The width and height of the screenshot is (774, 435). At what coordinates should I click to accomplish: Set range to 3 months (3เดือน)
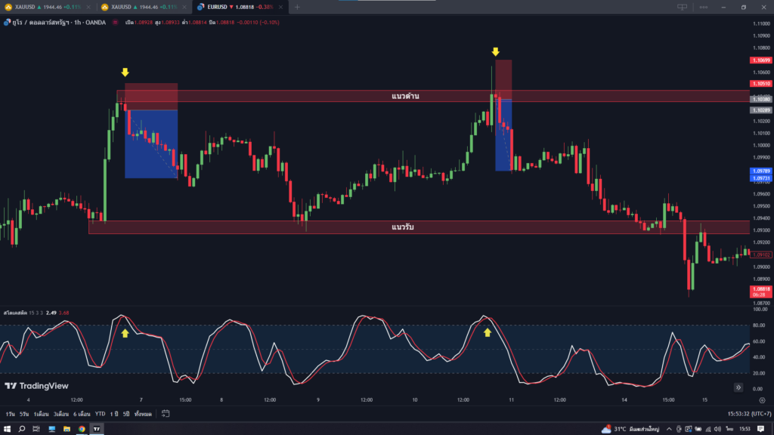pos(61,414)
